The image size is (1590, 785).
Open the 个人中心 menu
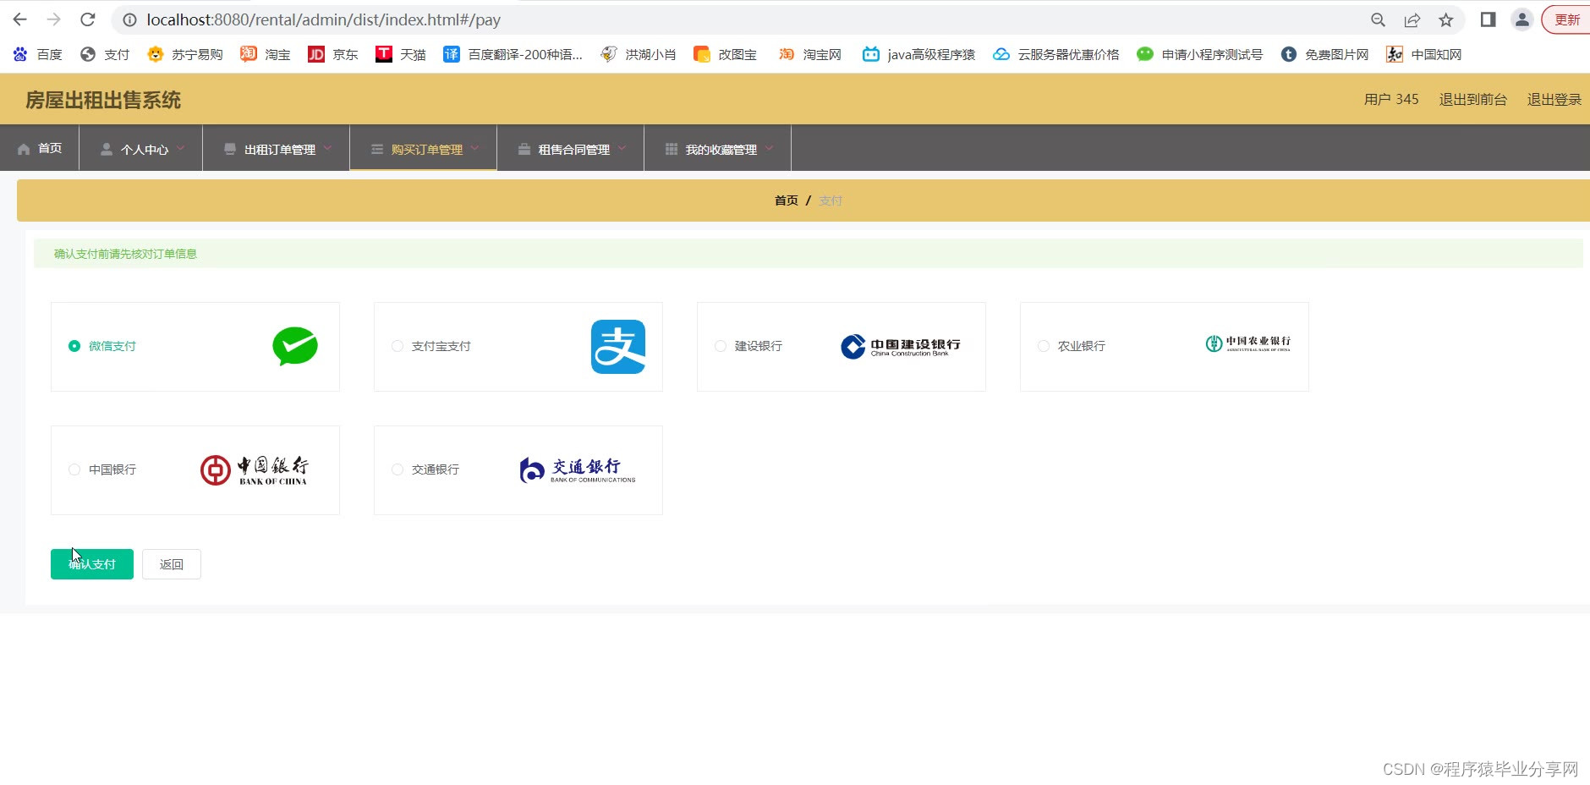pos(141,148)
